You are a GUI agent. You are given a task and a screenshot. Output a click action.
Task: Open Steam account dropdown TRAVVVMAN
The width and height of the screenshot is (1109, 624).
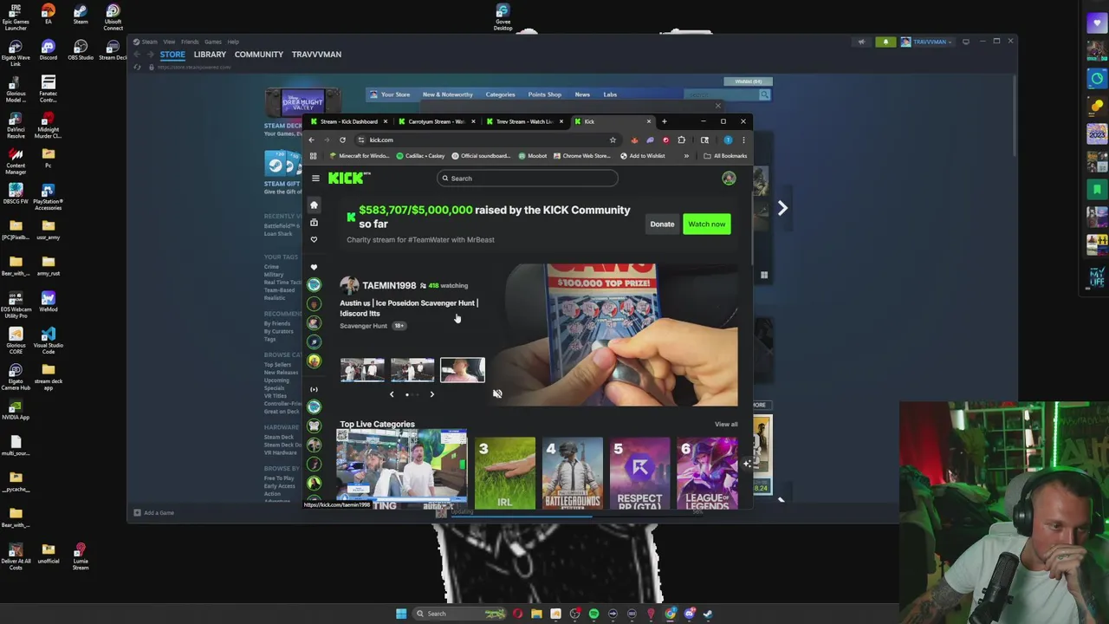pyautogui.click(x=928, y=42)
